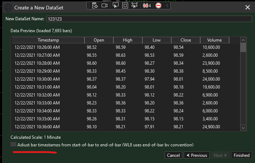Click the scroll up arrow of data preview

(243, 40)
